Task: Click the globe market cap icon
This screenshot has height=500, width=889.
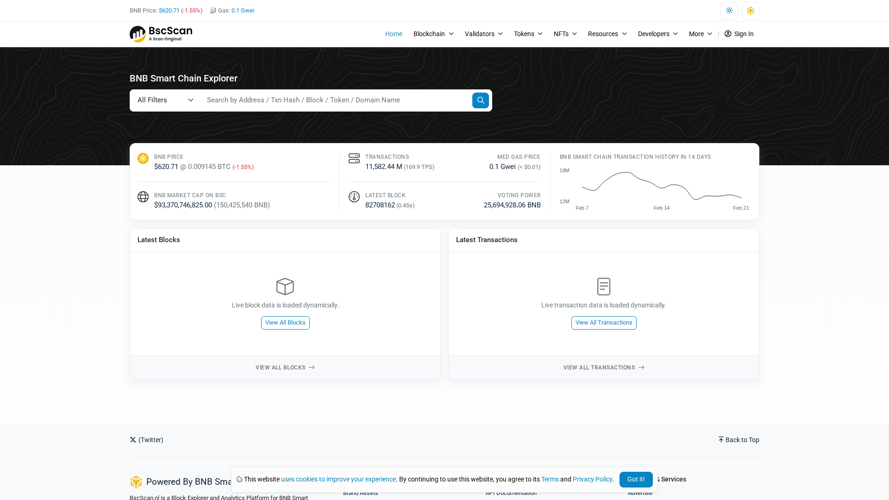Action: [143, 197]
